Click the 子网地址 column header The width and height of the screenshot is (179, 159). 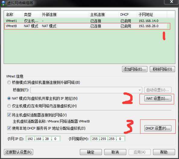coord(152,14)
